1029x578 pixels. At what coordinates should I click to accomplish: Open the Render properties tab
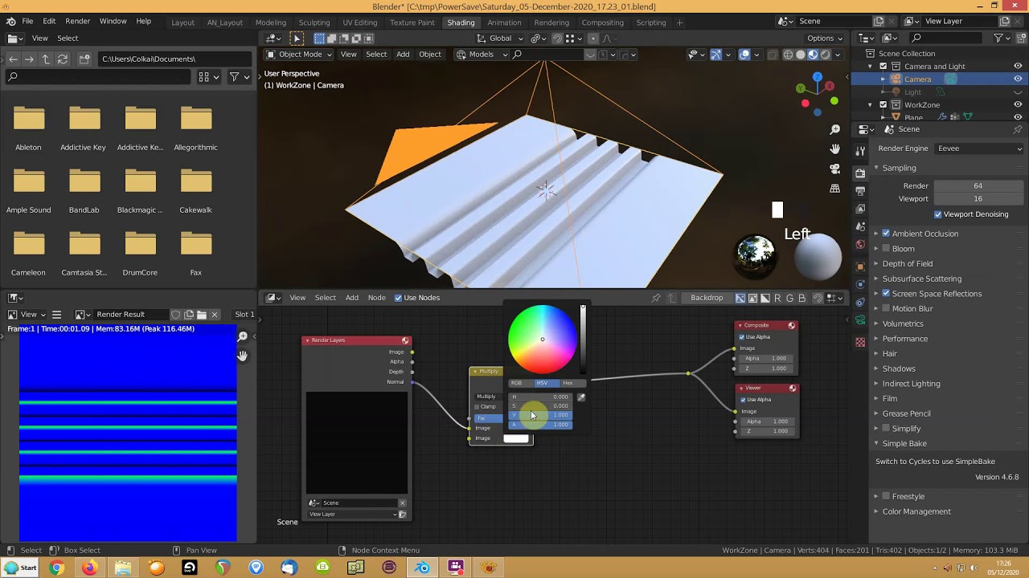(x=860, y=172)
